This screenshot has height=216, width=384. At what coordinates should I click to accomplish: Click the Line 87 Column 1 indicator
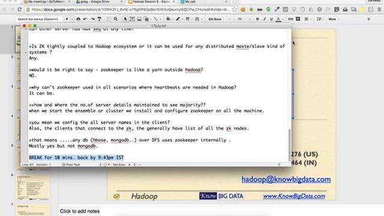(36, 164)
